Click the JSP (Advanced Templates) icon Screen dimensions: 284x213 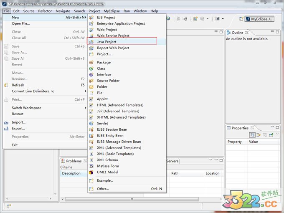click(x=91, y=112)
